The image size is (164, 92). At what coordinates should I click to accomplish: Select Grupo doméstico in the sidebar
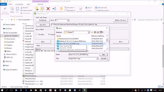pos(10,70)
